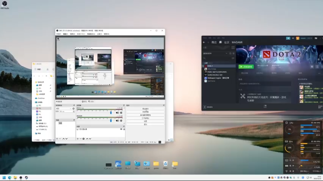This screenshot has height=181, width=323.
Task: Open OBS 帮助 (Help) menu
Action: pyautogui.click(x=107, y=34)
